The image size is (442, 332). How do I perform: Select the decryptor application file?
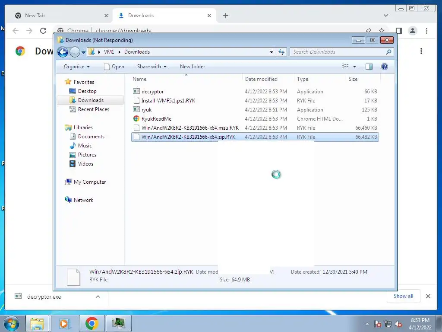pyautogui.click(x=255, y=92)
